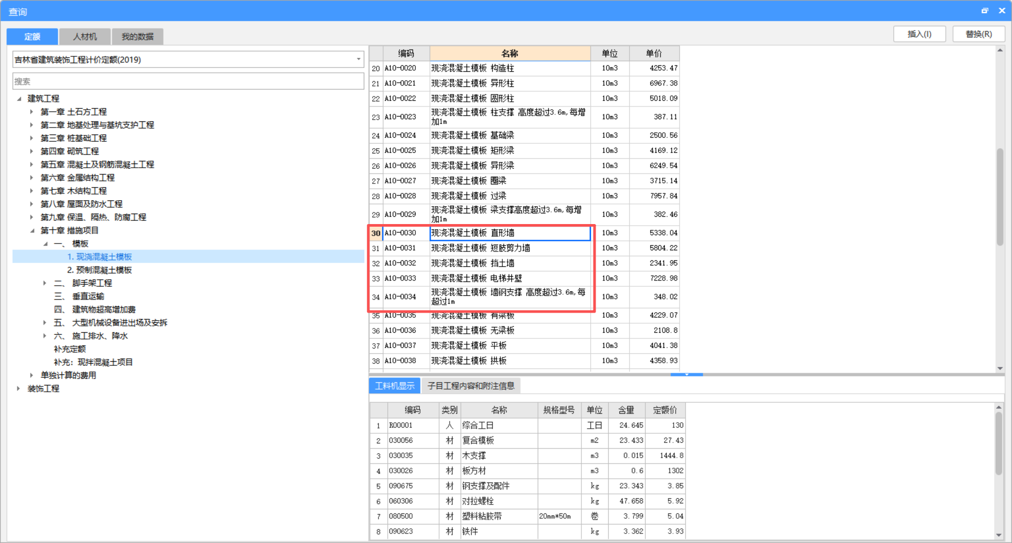Expand 第六章 金属结构工程 node

click(x=32, y=178)
